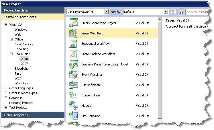This screenshot has height=130, width=214.
Task: Select the Office category label
Action: tap(19, 39)
